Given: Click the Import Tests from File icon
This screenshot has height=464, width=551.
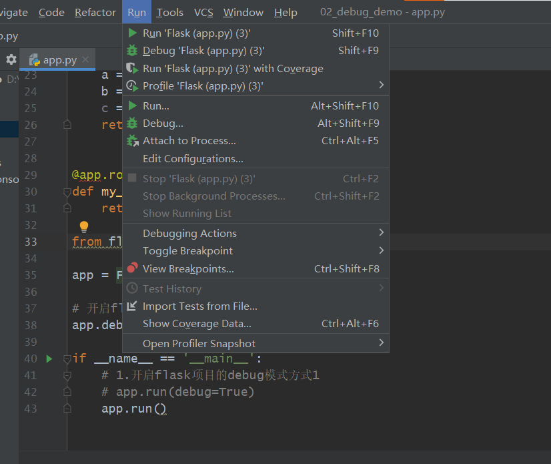Looking at the screenshot, I should tap(132, 306).
